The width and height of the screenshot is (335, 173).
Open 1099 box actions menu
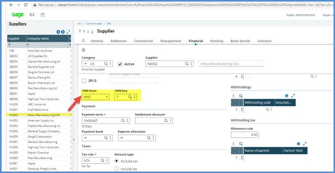[135, 97]
